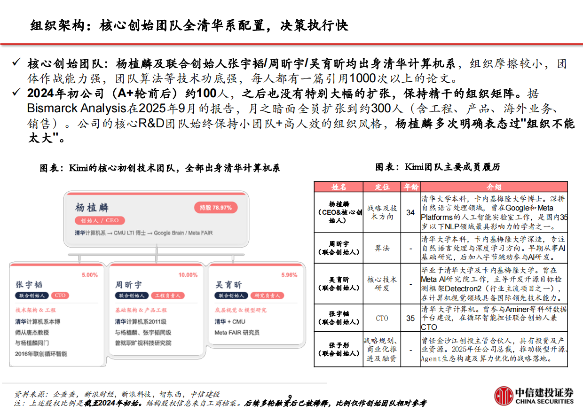Screen dimensions: 583x413
Task: Click the China Securities red logo emblem
Action: [504, 396]
